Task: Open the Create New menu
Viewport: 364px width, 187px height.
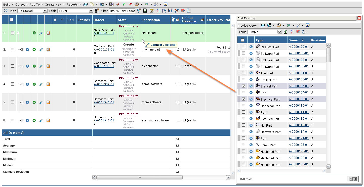Action: click(55, 5)
